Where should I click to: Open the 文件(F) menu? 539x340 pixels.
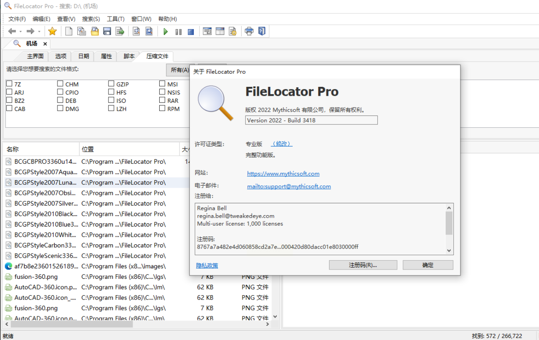17,19
